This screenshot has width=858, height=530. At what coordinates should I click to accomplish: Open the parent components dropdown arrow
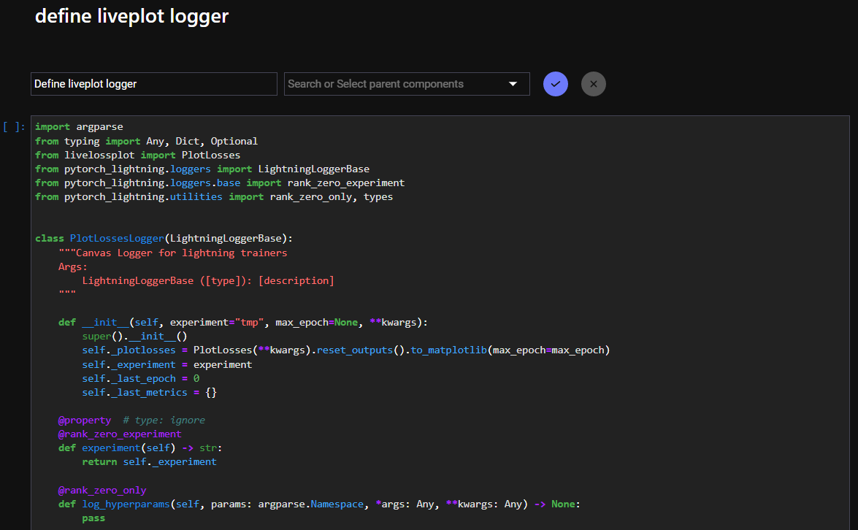click(x=513, y=84)
